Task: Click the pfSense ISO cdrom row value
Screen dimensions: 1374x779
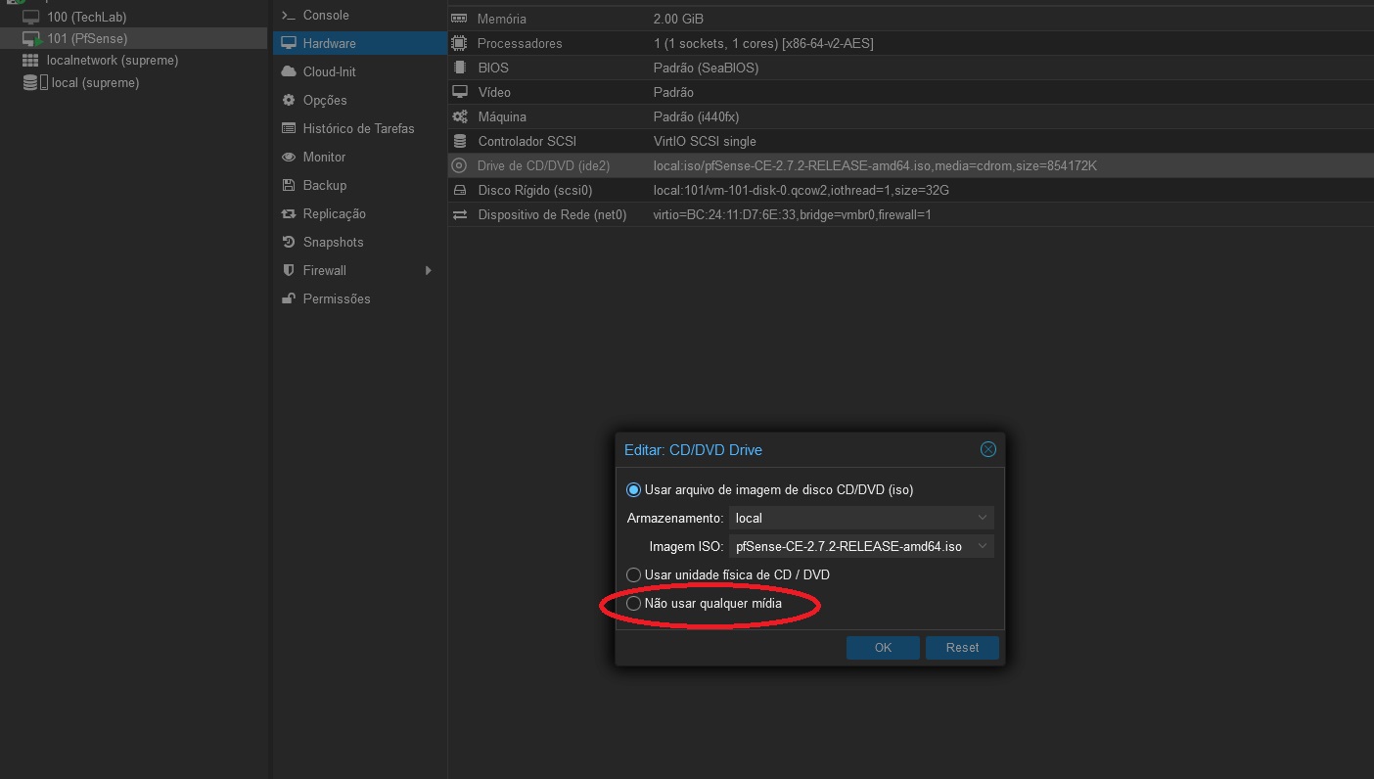Action: (x=875, y=165)
